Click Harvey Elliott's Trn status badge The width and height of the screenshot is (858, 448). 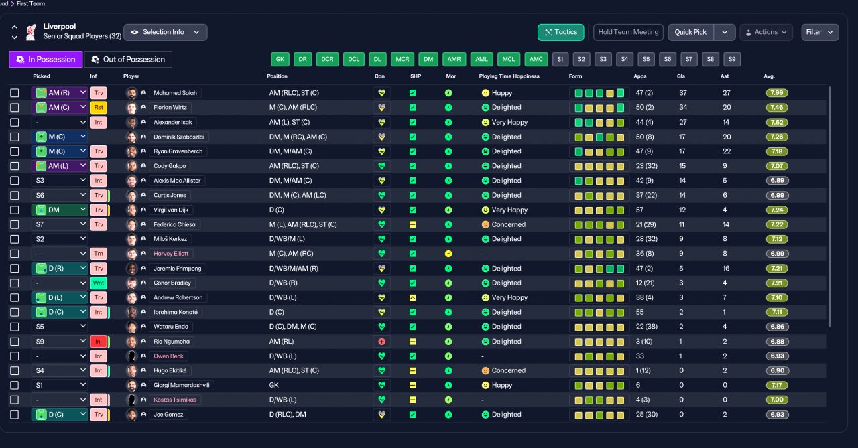click(x=99, y=254)
